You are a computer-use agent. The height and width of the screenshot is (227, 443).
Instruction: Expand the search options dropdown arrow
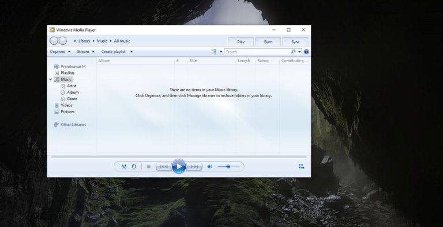coord(299,52)
